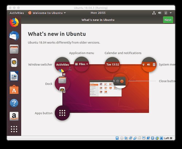The width and height of the screenshot is (182, 149).
Task: Launch Rhythmbox speaker icon in dock
Action: click(14, 63)
